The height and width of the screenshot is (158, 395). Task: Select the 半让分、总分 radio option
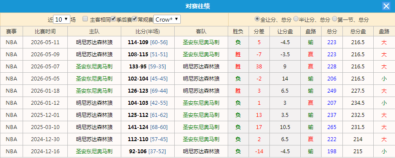[x=296, y=19]
